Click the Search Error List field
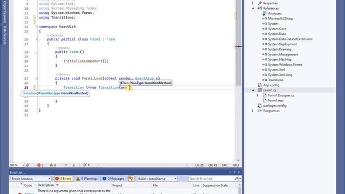345x194 pixels. tap(211, 178)
